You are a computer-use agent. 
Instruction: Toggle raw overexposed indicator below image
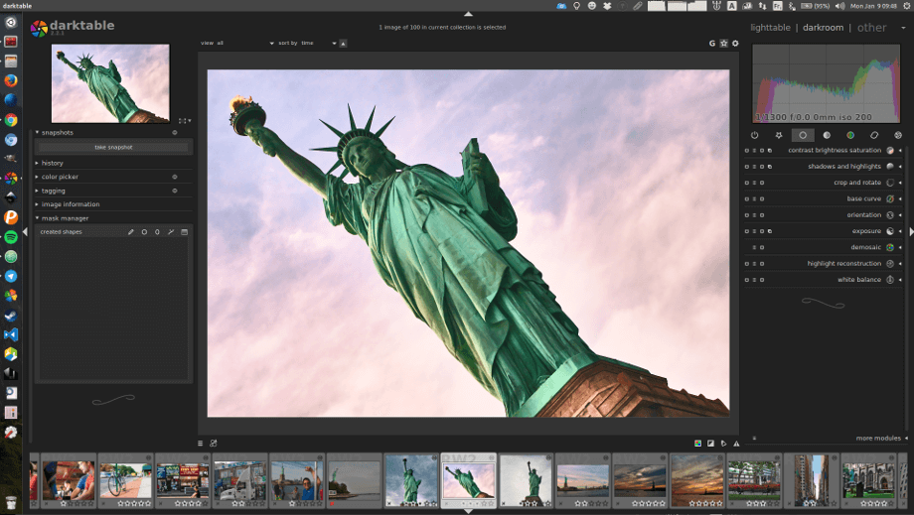[697, 444]
